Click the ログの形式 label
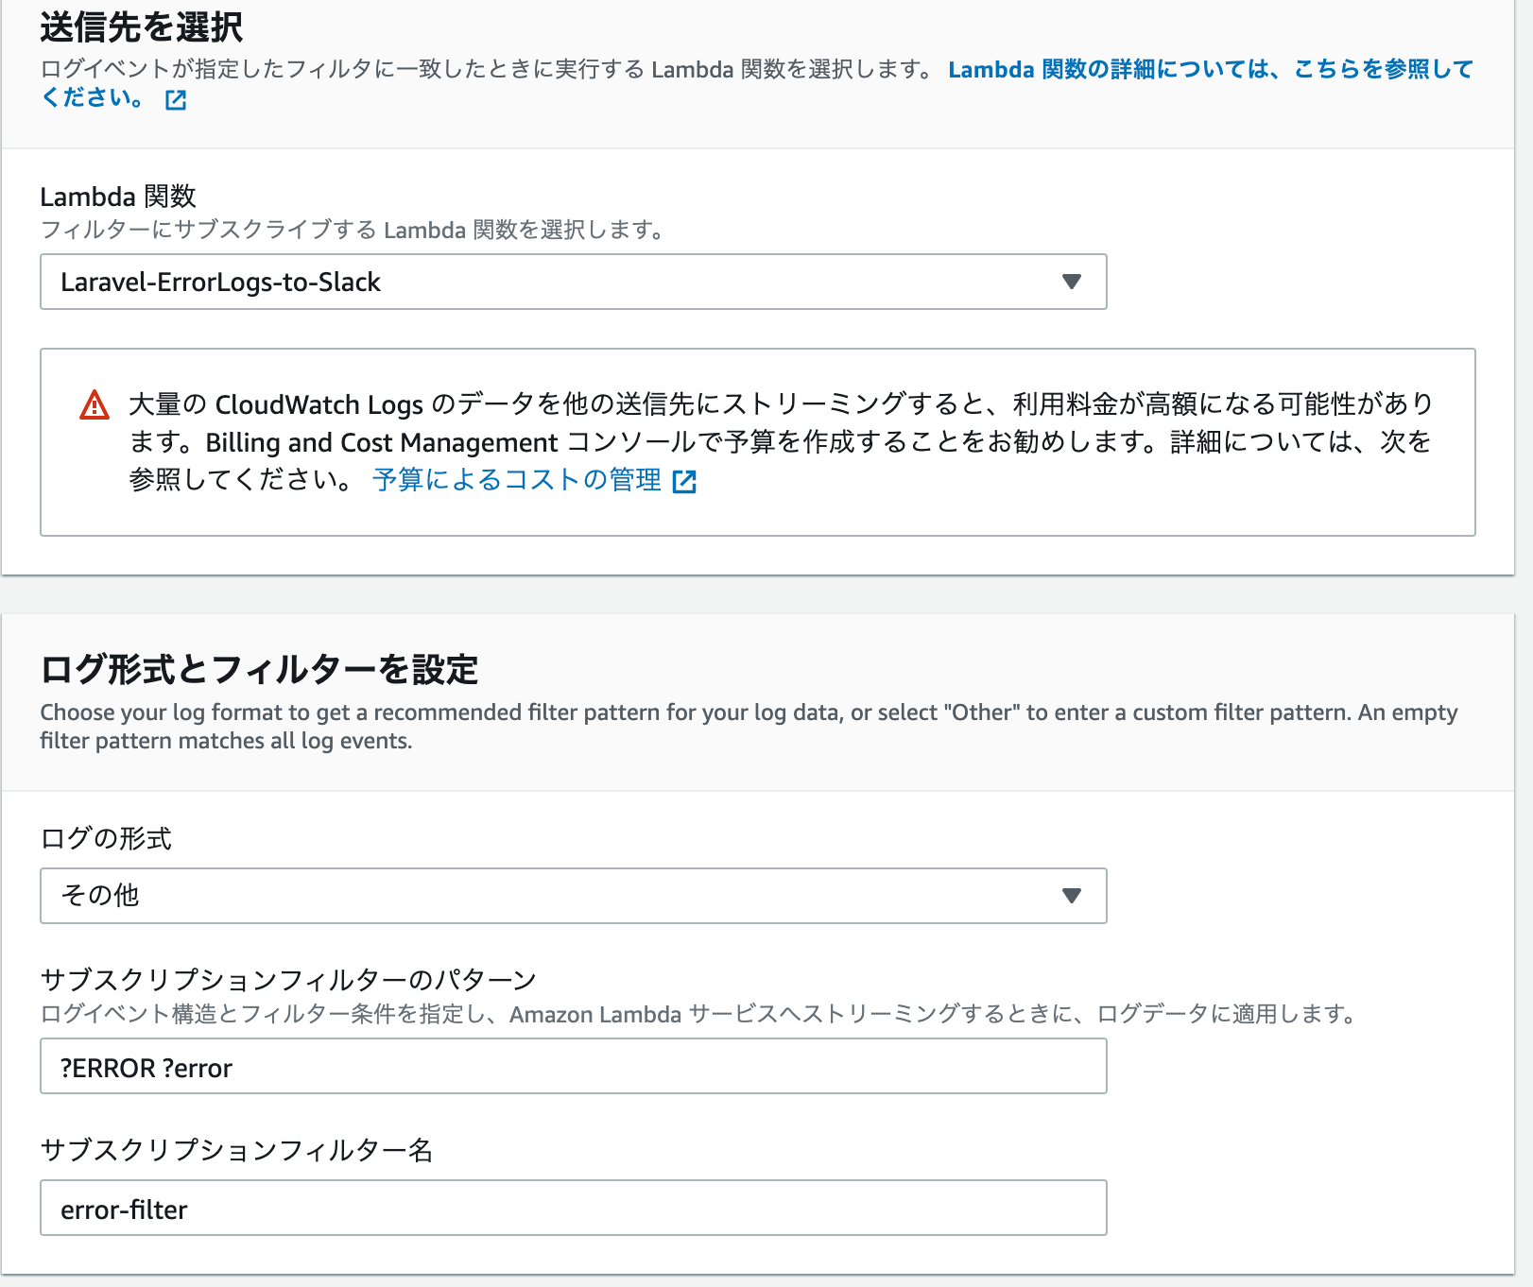The image size is (1533, 1287). pyautogui.click(x=106, y=838)
